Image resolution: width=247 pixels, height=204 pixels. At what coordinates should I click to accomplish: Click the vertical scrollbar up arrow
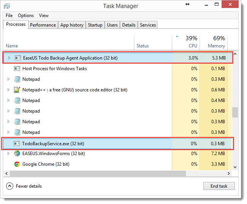pyautogui.click(x=235, y=54)
